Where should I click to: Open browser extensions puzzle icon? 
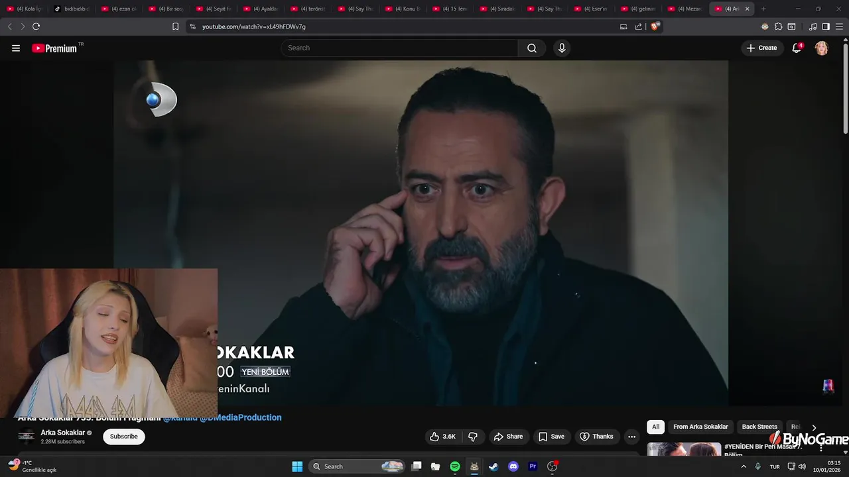778,26
